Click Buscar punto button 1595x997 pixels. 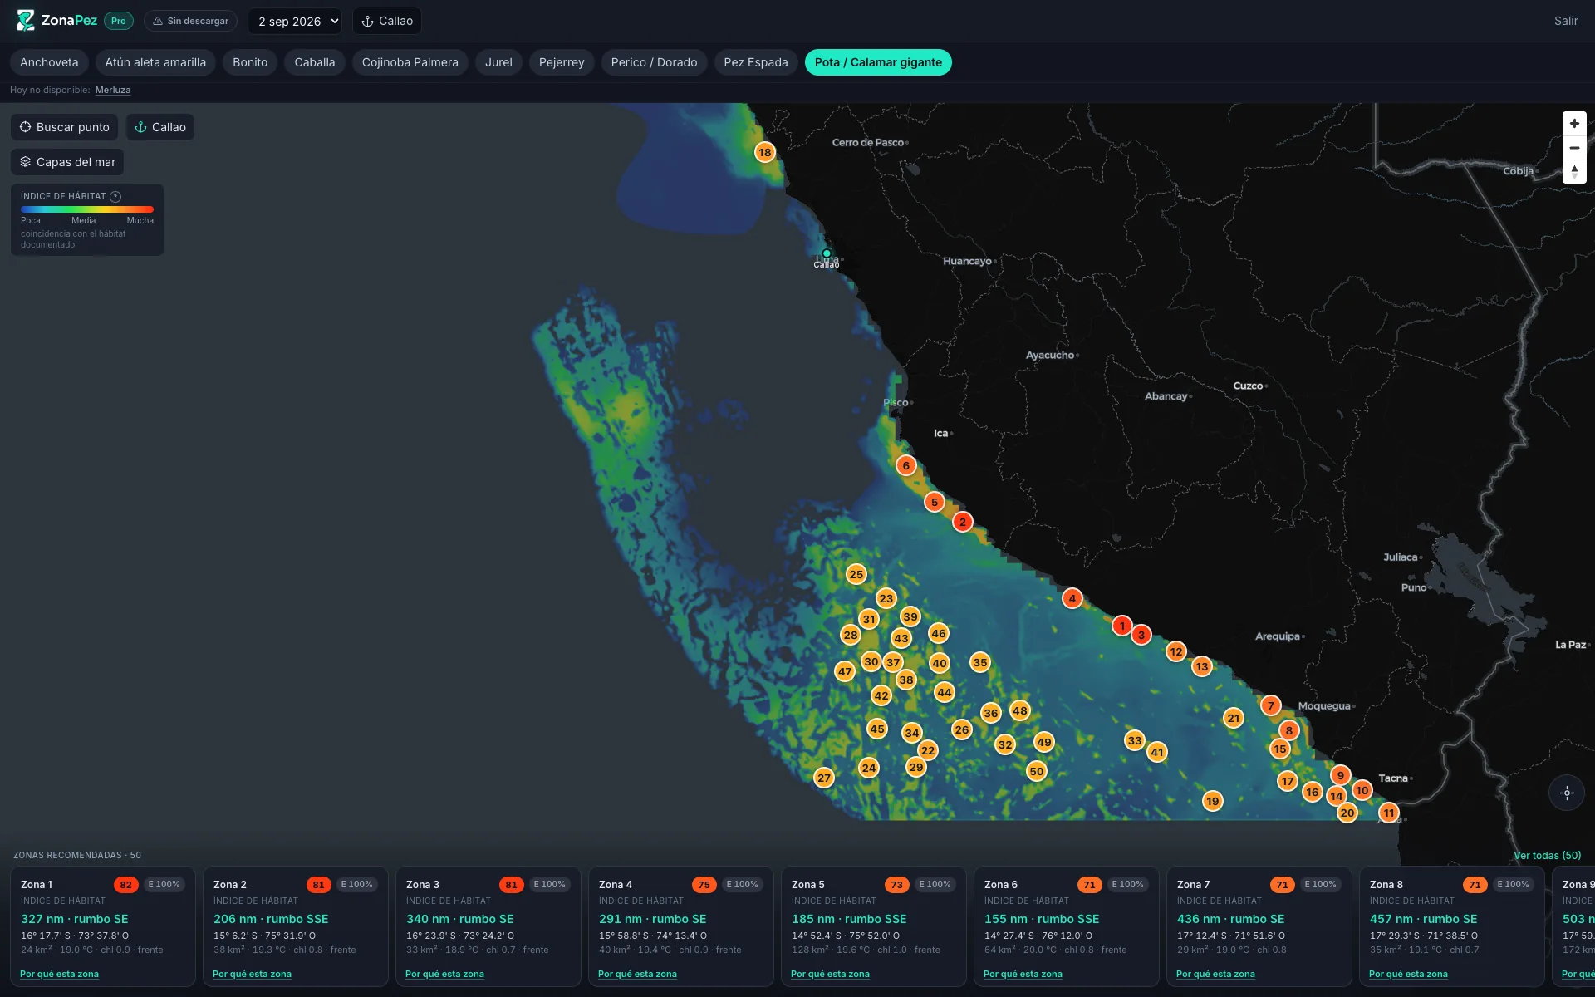(x=65, y=127)
